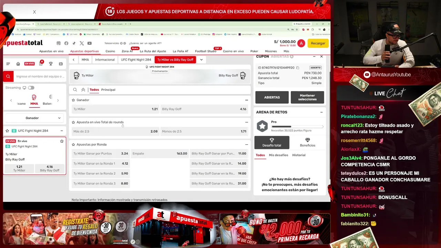441x248 pixels.
Task: Open the Apuesta Total Facebook page icon
Action: click(66, 43)
